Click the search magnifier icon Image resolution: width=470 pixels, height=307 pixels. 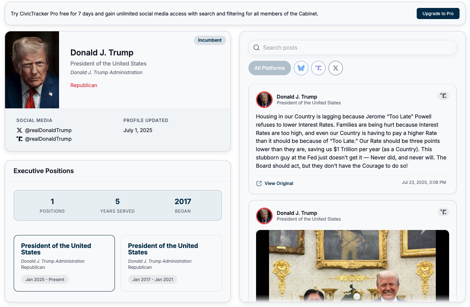click(x=256, y=48)
